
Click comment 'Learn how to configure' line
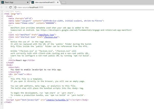click(x=51, y=56)
